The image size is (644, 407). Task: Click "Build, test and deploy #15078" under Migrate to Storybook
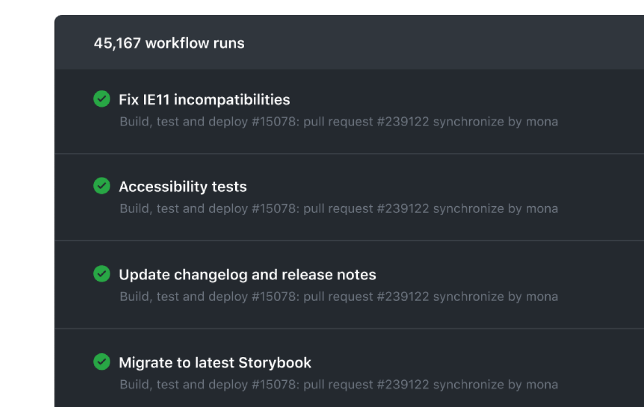pyautogui.click(x=210, y=384)
